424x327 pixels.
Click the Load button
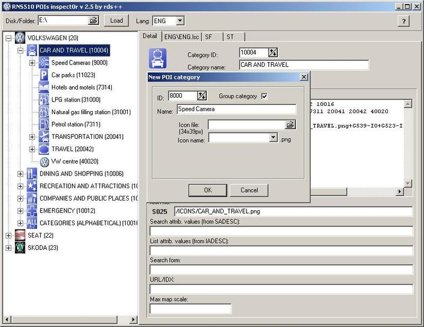(x=116, y=21)
